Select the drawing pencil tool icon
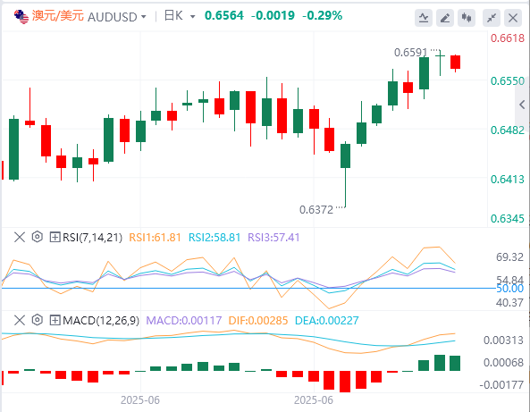530x412 pixels. pyautogui.click(x=445, y=18)
